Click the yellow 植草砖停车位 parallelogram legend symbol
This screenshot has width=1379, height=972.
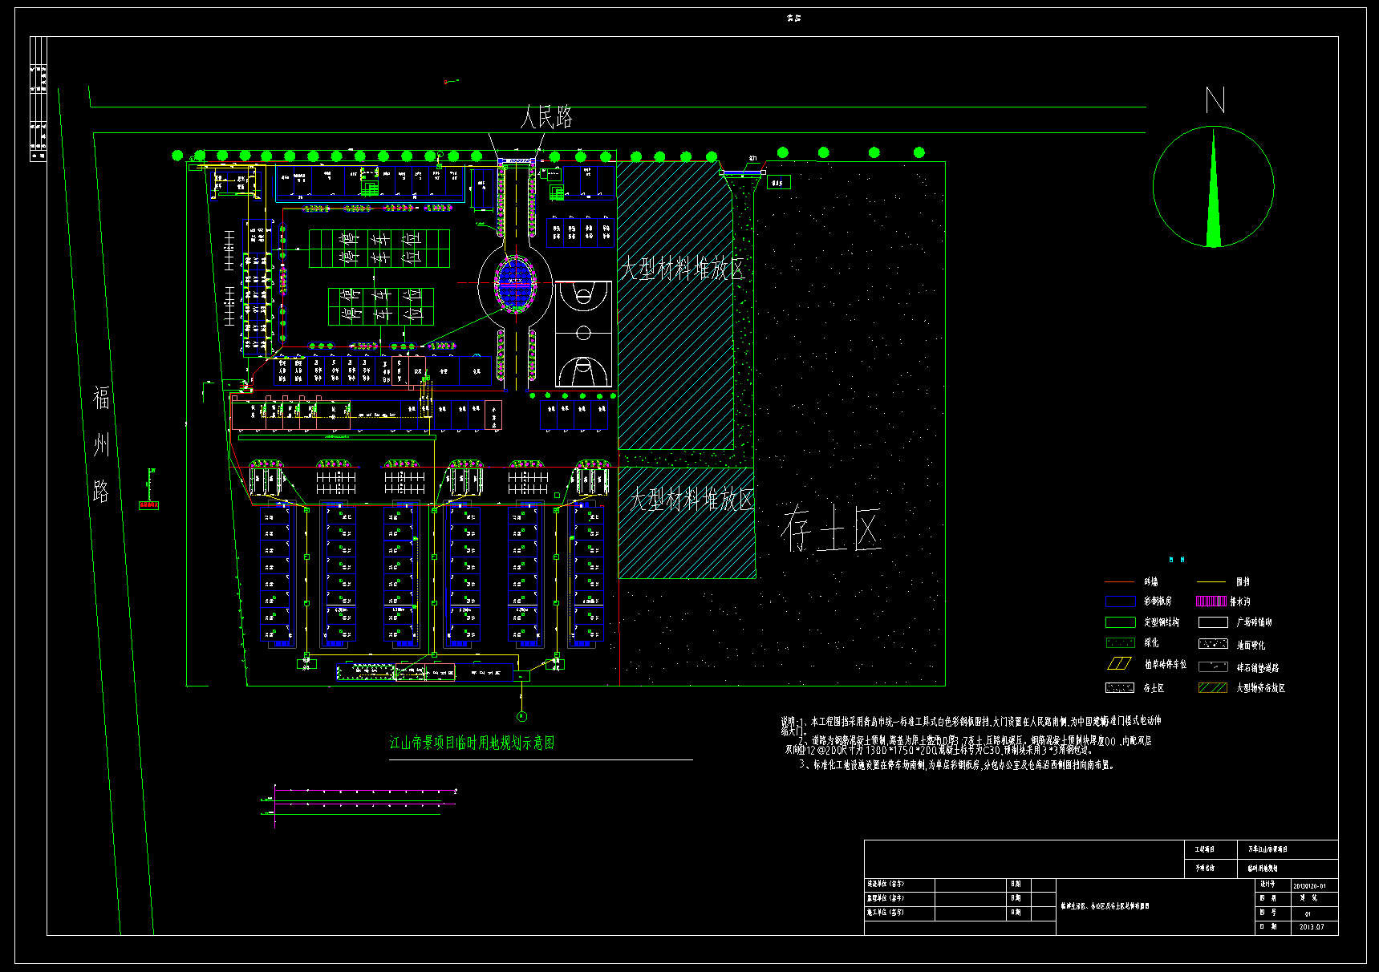point(1119,663)
